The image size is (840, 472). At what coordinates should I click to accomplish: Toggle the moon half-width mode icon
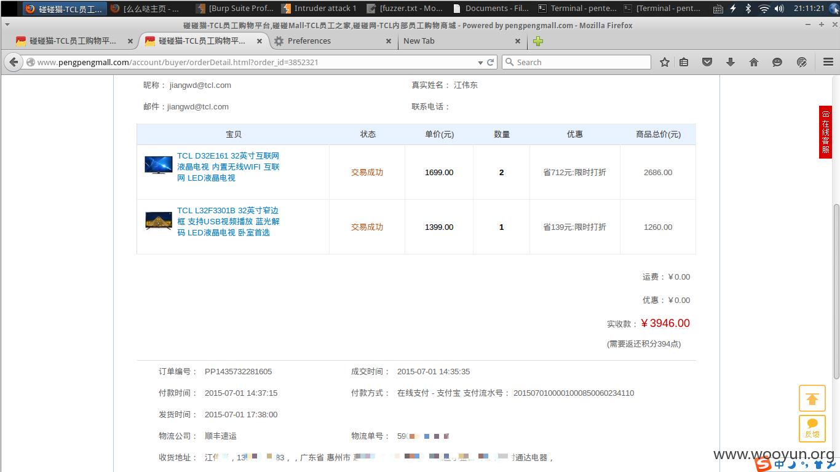pos(792,465)
